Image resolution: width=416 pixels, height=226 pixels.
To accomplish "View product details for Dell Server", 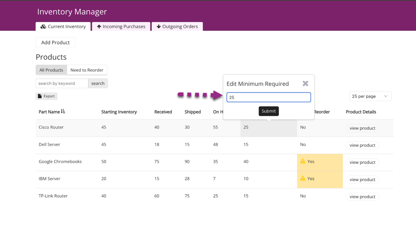I will tap(362, 145).
